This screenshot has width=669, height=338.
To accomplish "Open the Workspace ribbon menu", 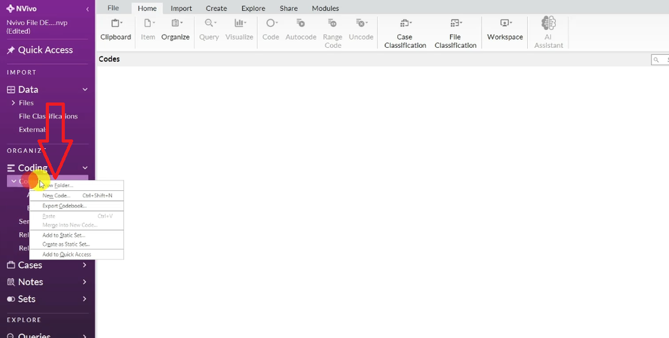I will click(505, 30).
